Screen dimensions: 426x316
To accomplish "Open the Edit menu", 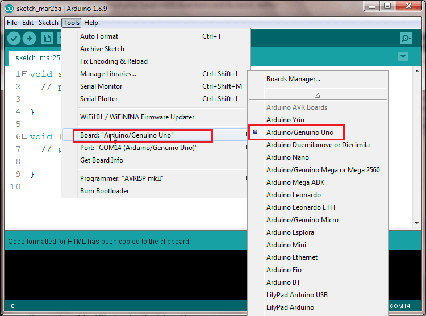I will coord(28,23).
